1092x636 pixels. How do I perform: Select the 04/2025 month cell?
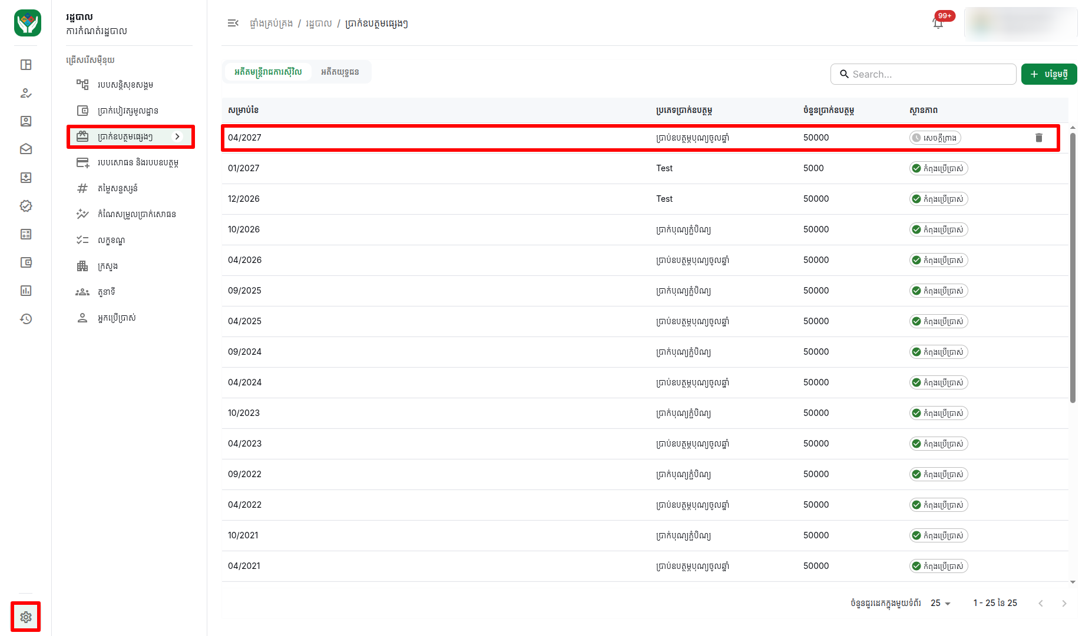244,321
